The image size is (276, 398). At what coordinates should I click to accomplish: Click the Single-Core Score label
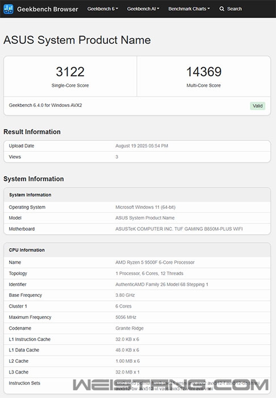(x=70, y=85)
